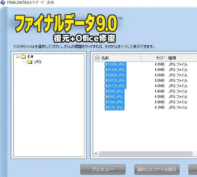197x177 pixels.
Task: Click the left arrow of horizontal scrollbar
Action: pos(96,154)
